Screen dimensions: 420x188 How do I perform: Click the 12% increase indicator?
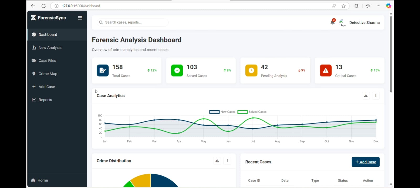tap(152, 71)
